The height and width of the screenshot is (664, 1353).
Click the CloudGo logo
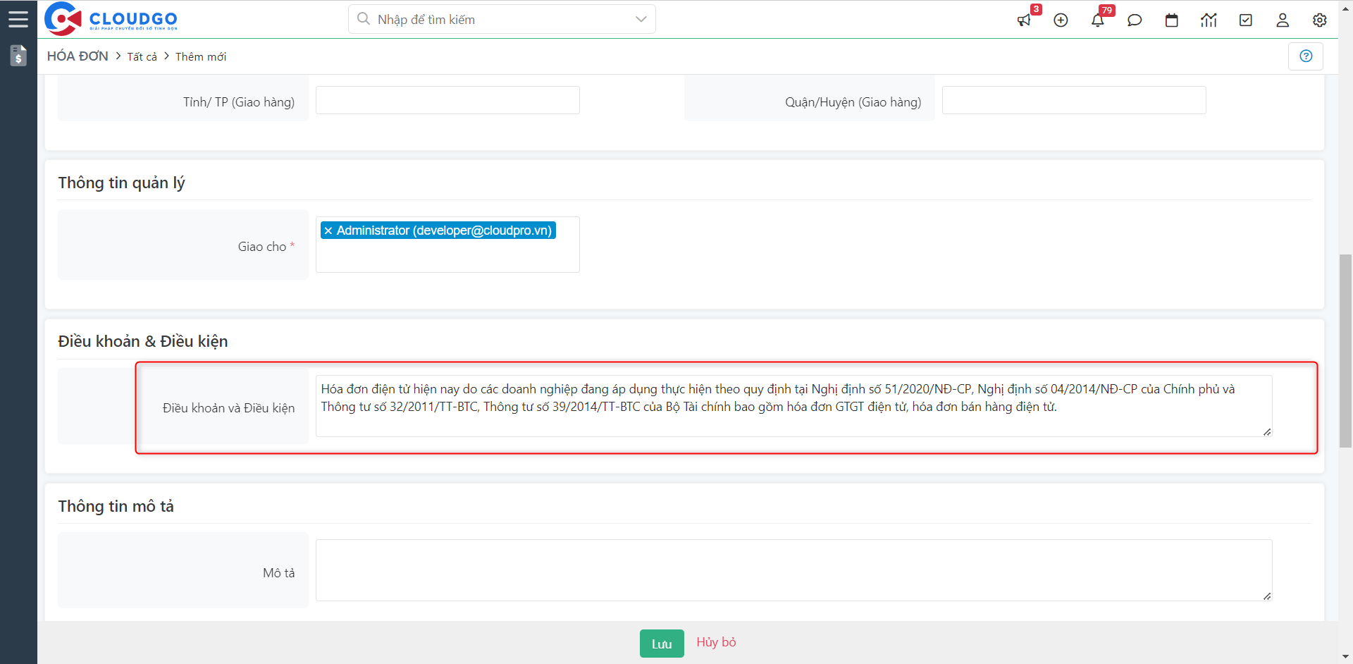click(111, 19)
